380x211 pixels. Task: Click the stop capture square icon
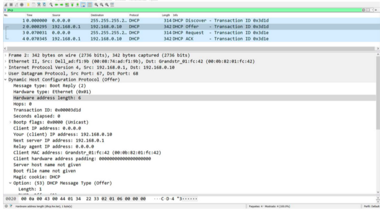click(x=11, y=5)
